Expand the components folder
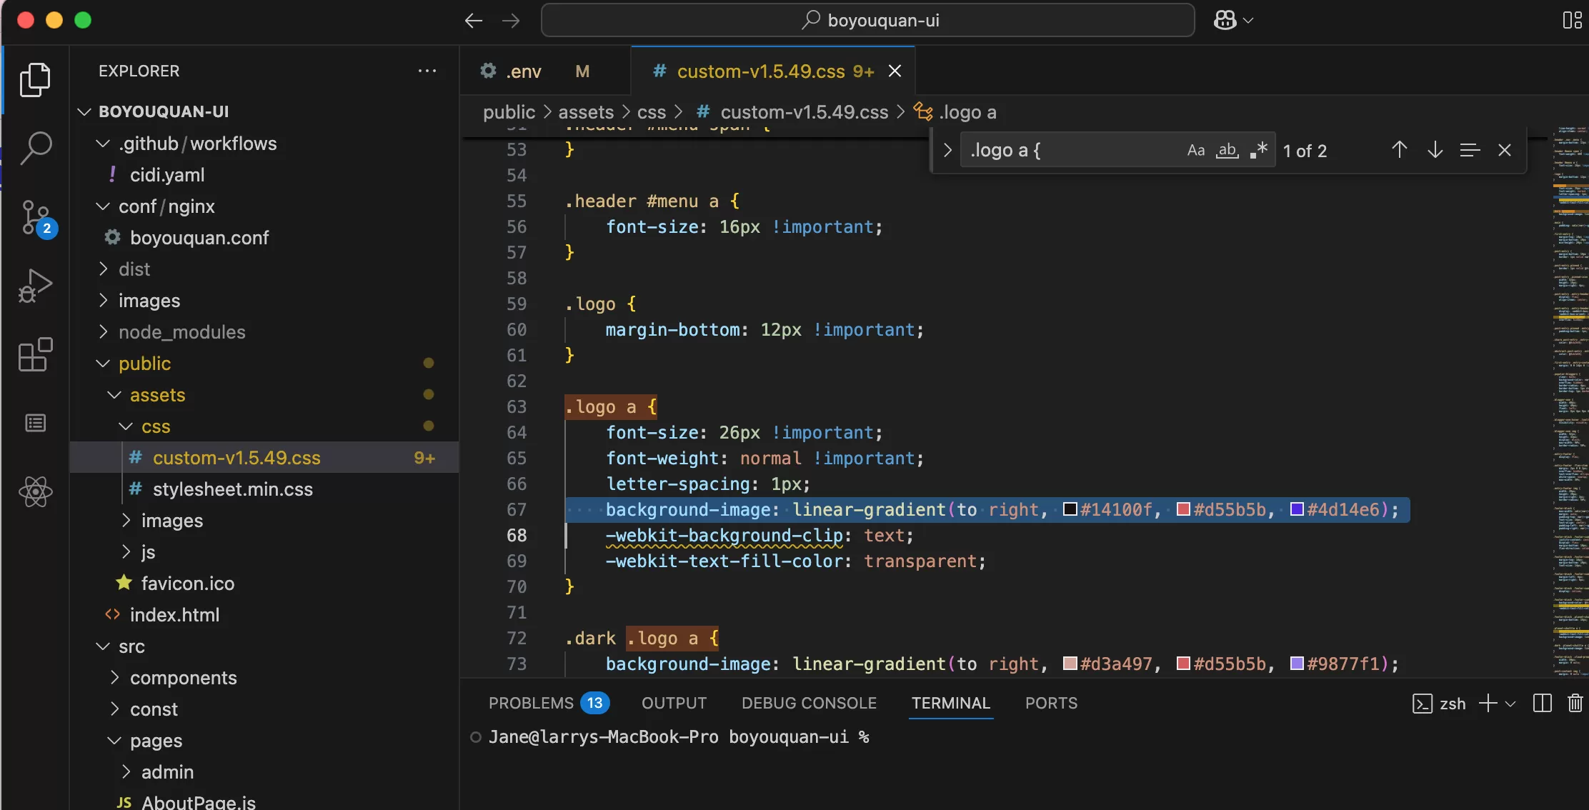The image size is (1589, 810). click(114, 677)
